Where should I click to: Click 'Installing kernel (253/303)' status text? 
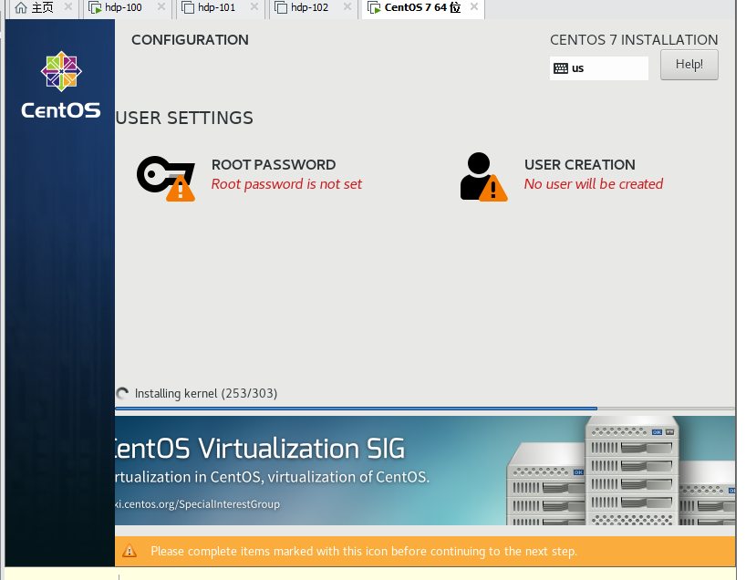(206, 393)
